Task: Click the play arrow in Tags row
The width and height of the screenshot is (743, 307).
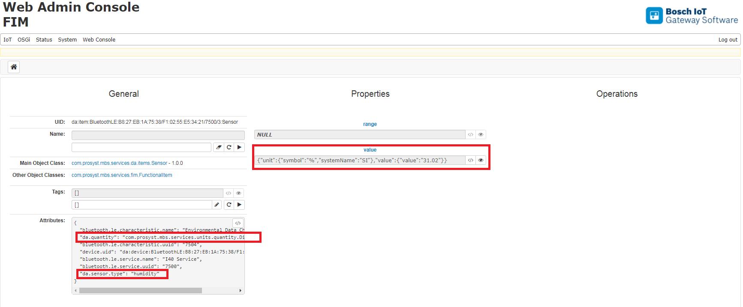Action: coord(239,205)
